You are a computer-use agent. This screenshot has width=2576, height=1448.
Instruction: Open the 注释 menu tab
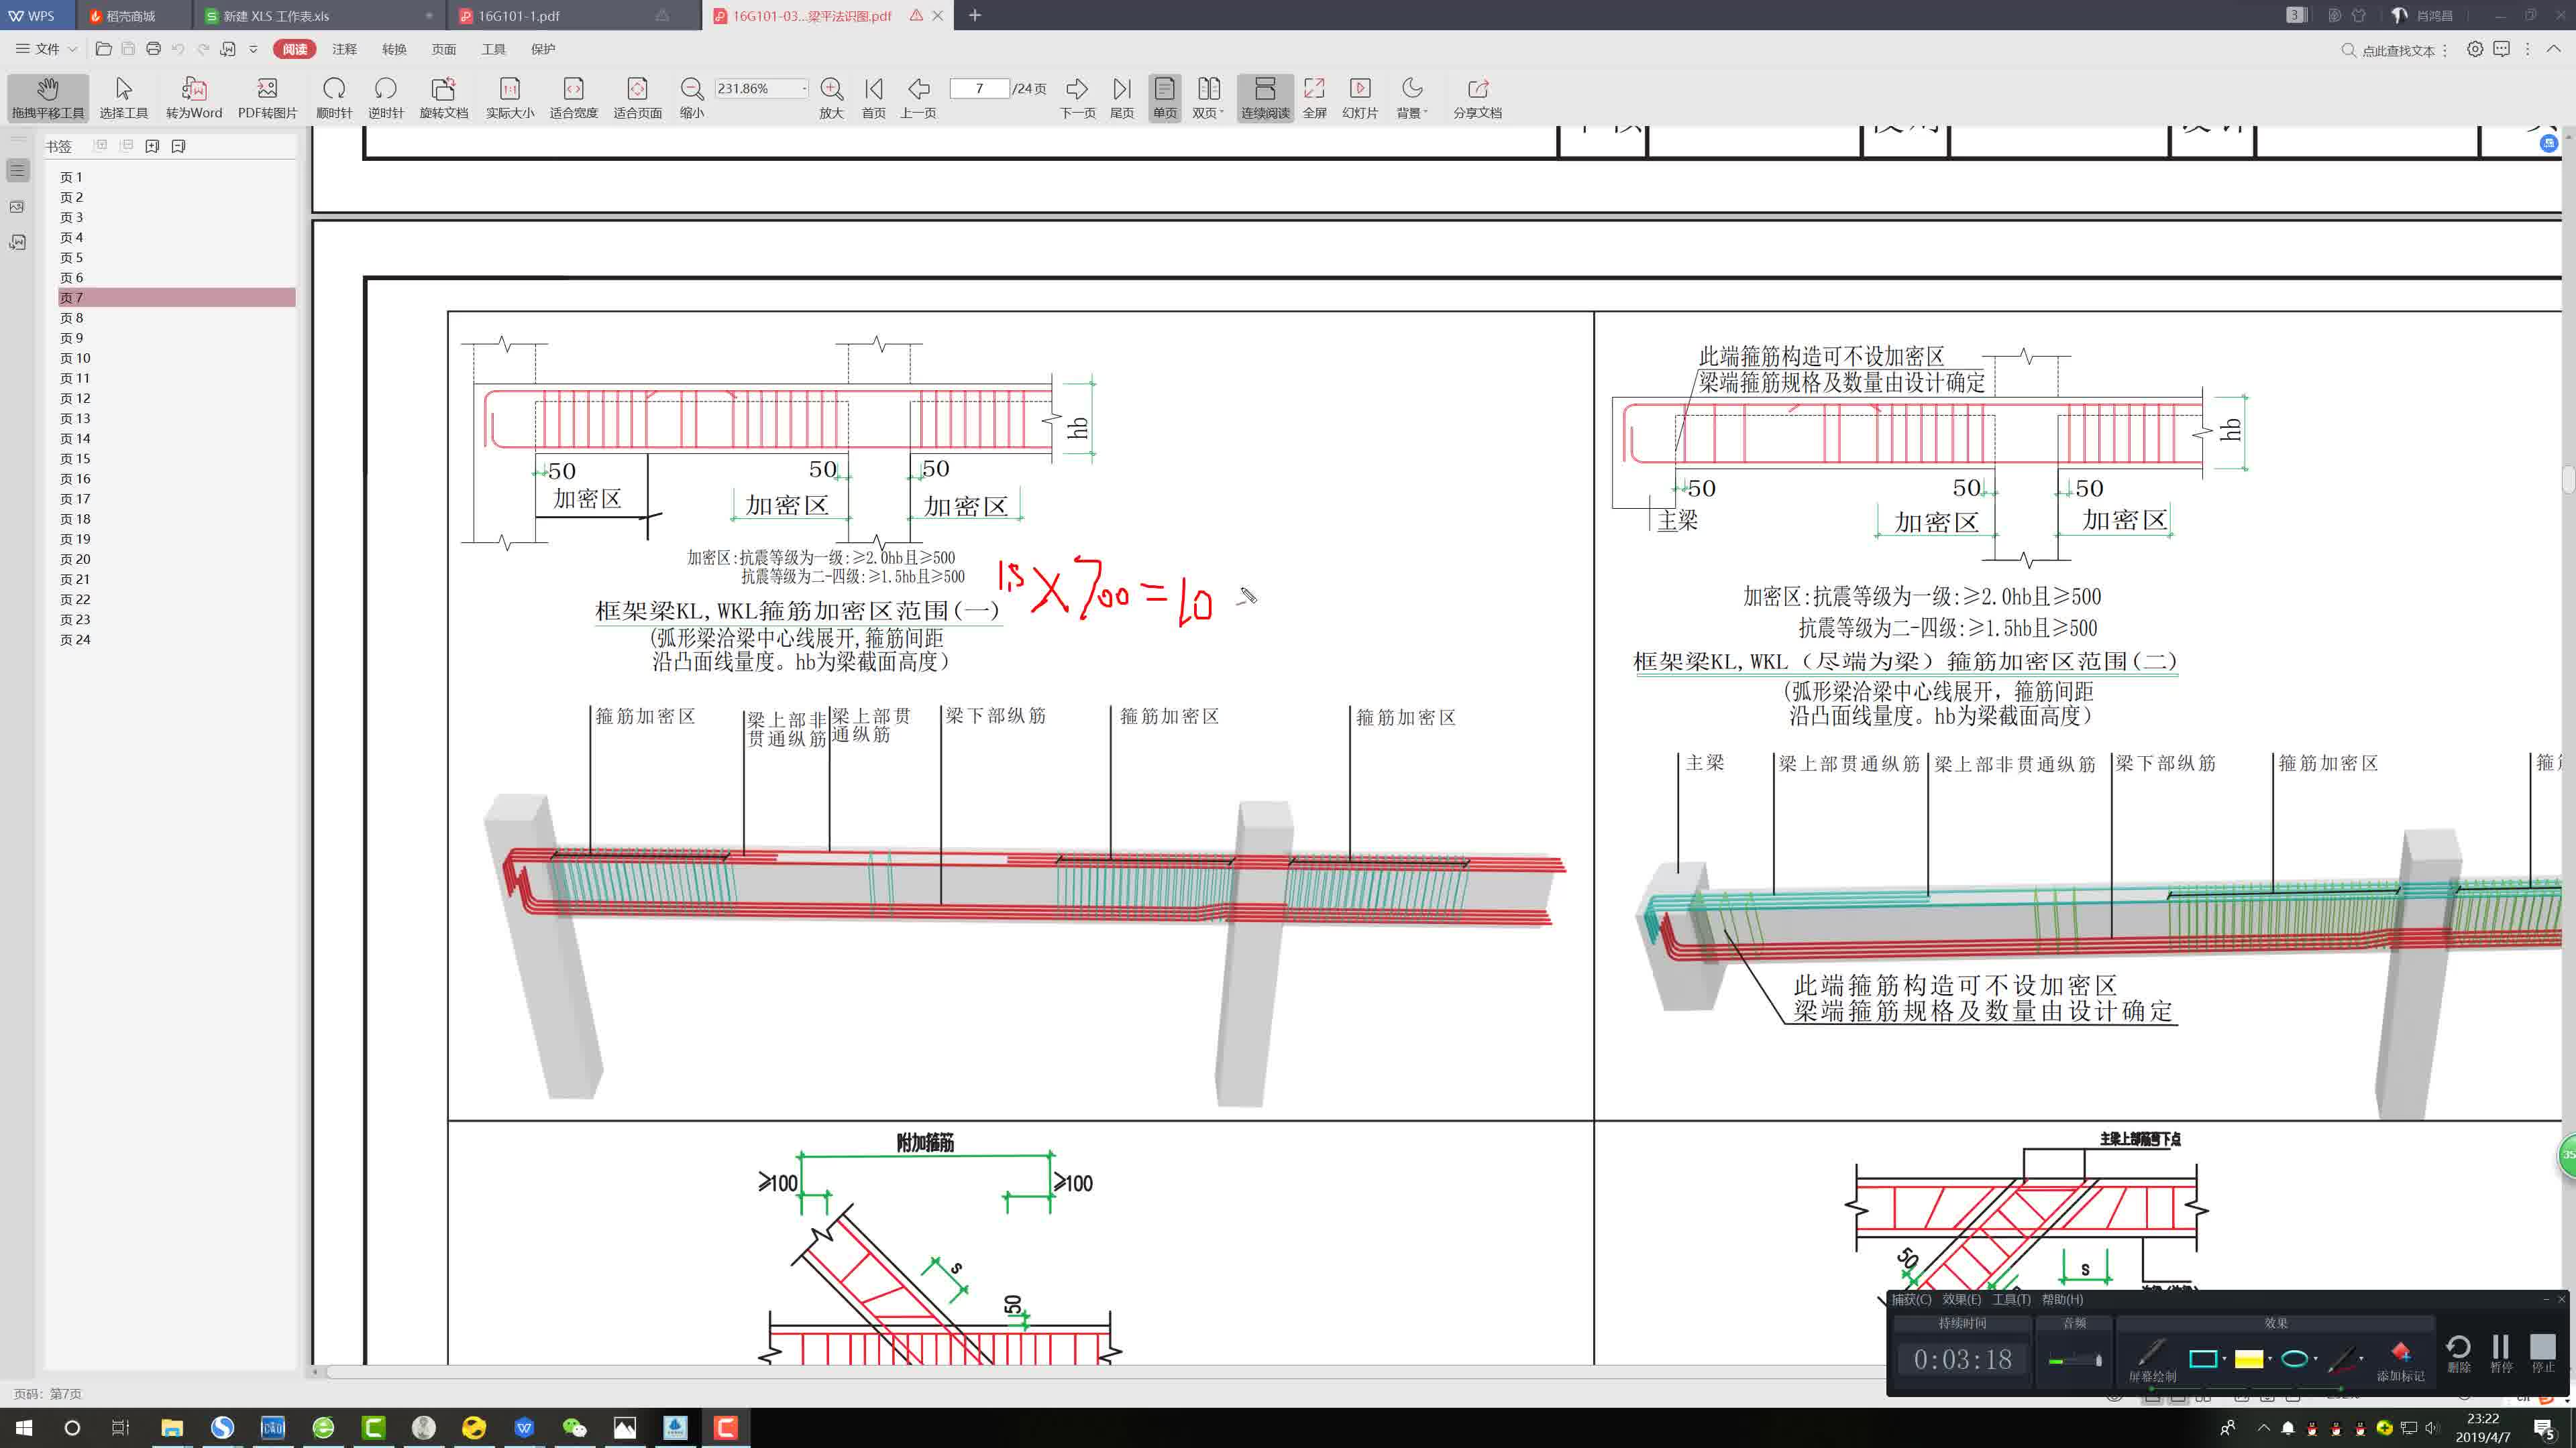[344, 49]
